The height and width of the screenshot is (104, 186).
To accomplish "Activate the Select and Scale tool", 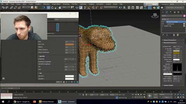I will tap(56, 8).
